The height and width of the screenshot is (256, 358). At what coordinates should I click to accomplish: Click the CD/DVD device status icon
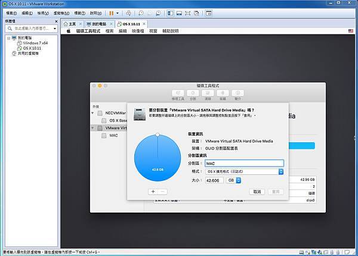[x=307, y=252]
